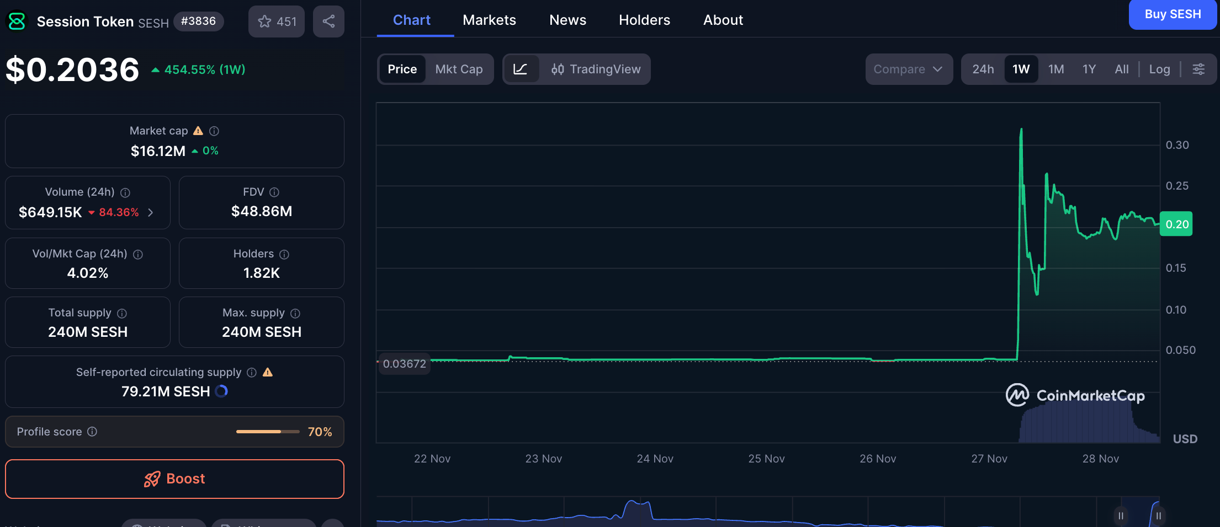1220x527 pixels.
Task: Open the Holders tab
Action: pyautogui.click(x=644, y=20)
